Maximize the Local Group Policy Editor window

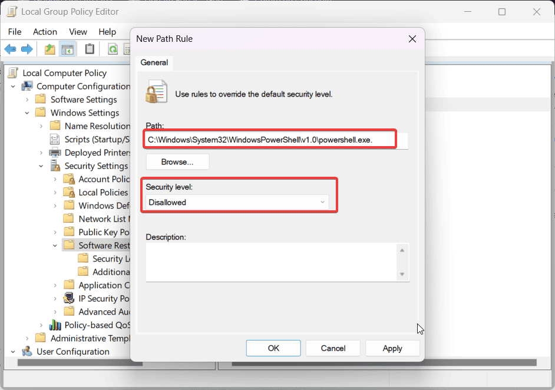point(501,12)
